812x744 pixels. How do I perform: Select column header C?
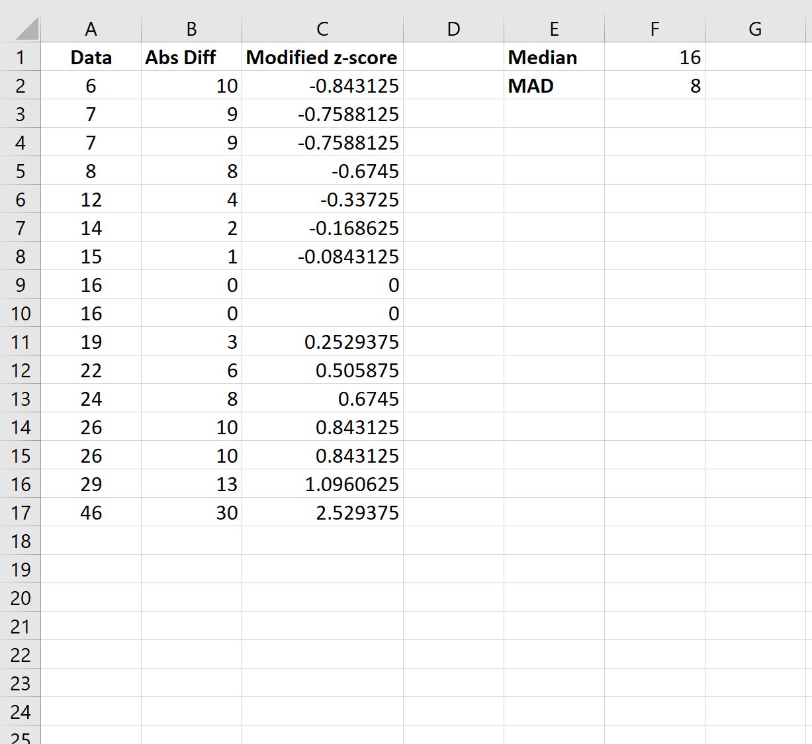click(322, 28)
